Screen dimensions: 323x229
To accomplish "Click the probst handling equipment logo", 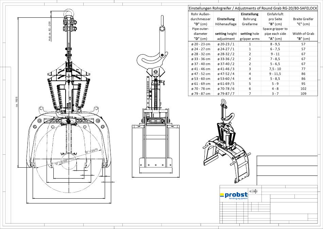I will pyautogui.click(x=234, y=195).
